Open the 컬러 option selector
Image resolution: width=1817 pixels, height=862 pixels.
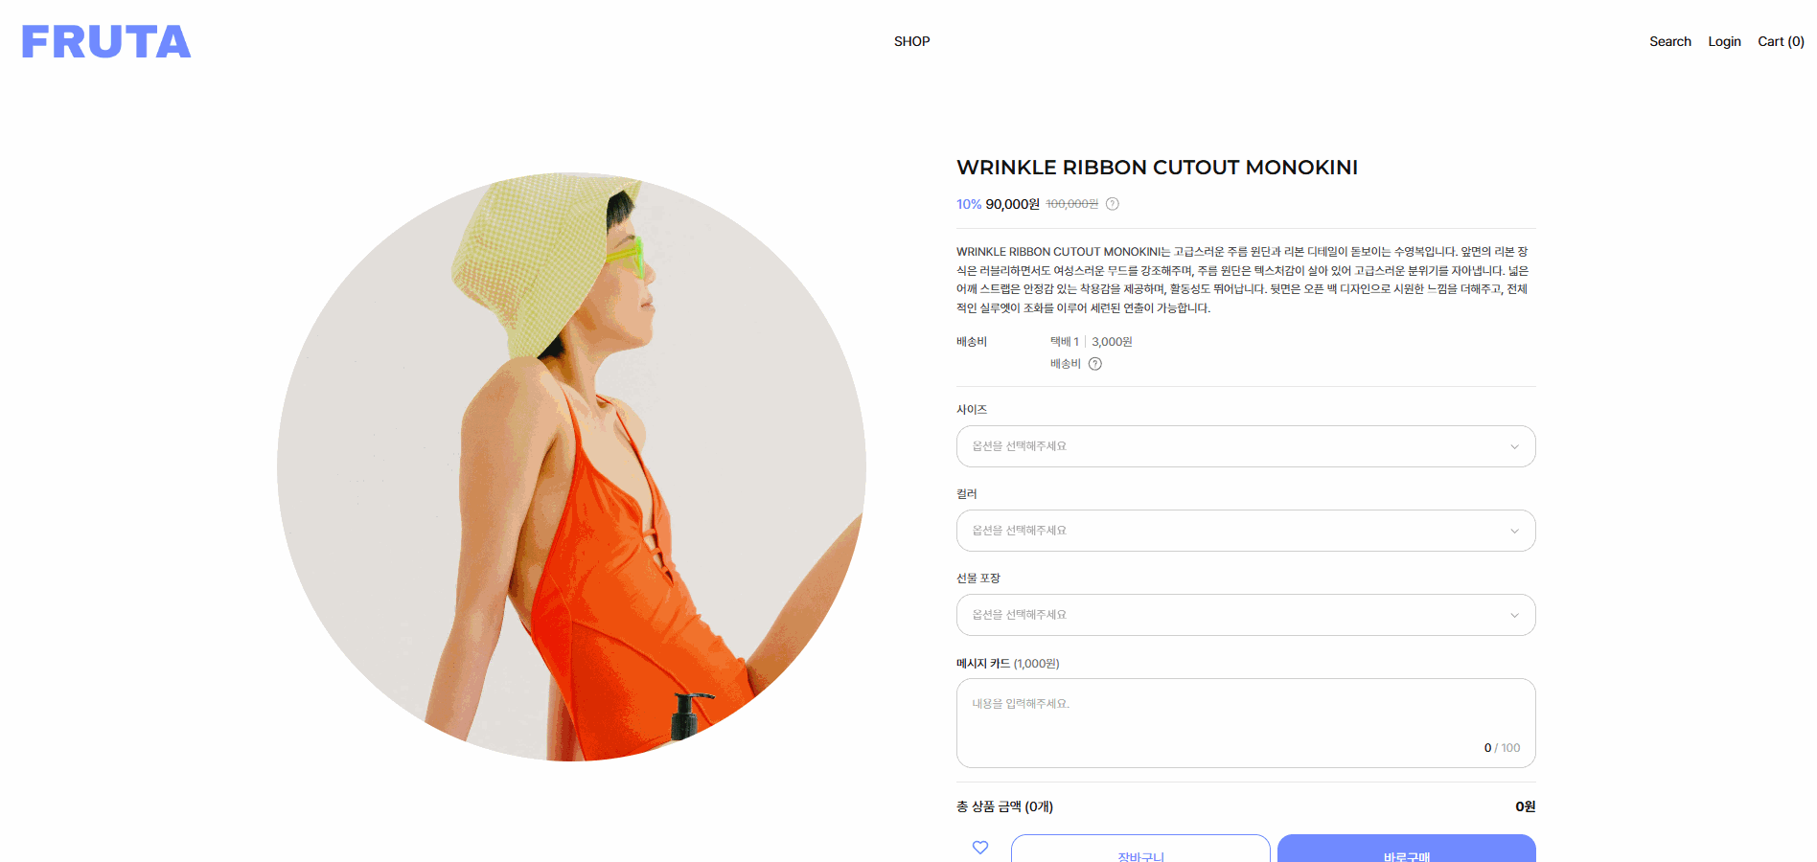coord(1246,531)
